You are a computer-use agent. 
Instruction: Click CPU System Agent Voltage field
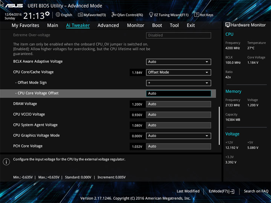[x=178, y=125]
